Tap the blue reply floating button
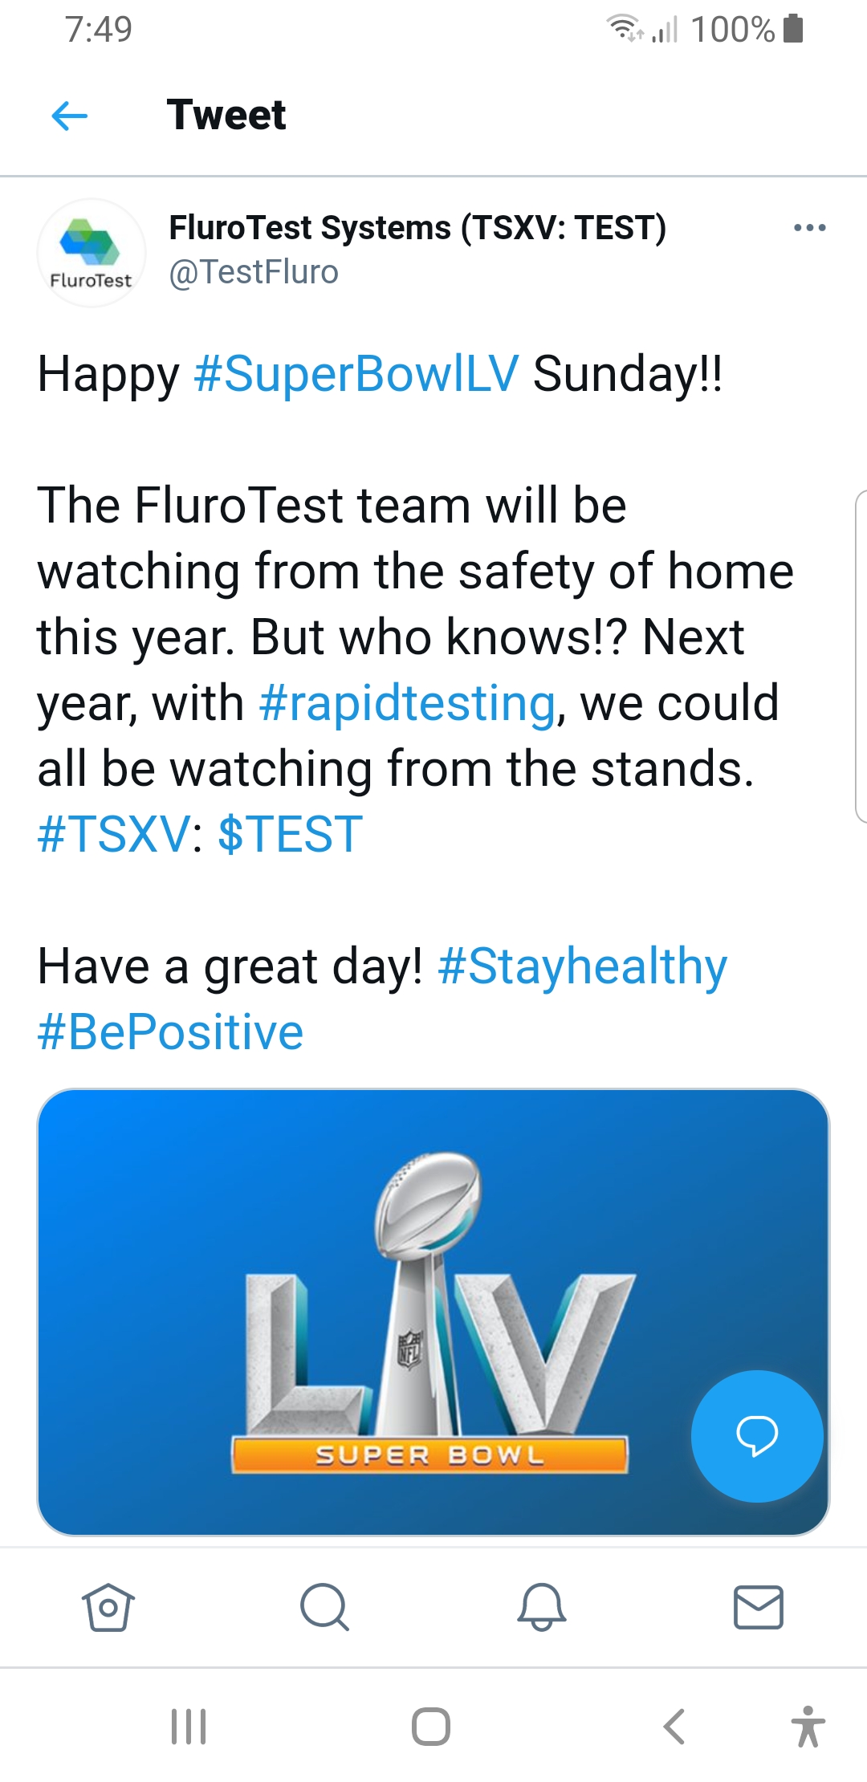The height and width of the screenshot is (1782, 867). point(756,1435)
